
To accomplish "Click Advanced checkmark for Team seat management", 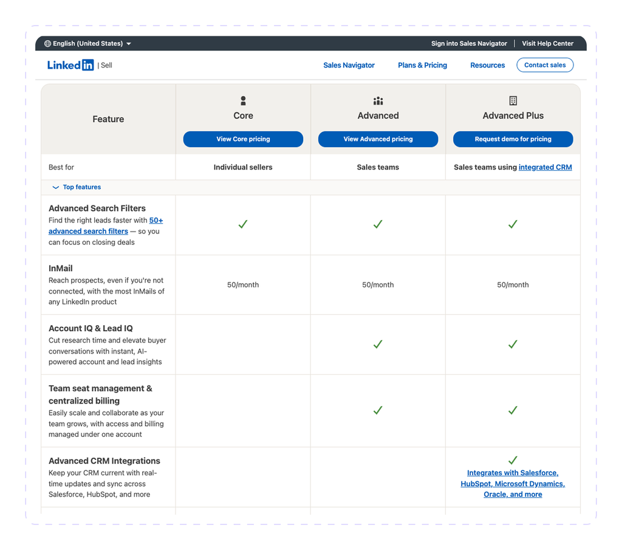I will [378, 410].
